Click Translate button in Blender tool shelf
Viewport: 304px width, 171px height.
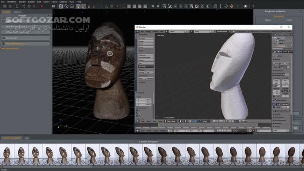146,39
